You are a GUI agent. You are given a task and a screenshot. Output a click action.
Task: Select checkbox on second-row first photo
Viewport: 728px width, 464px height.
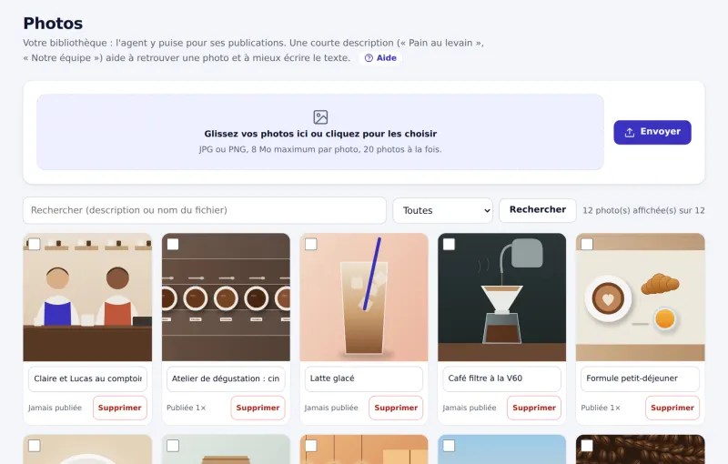[x=35, y=446]
